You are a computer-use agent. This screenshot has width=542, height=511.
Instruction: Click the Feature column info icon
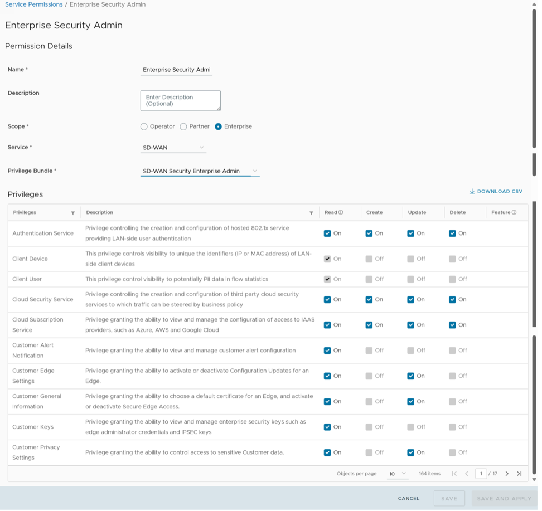pos(514,212)
